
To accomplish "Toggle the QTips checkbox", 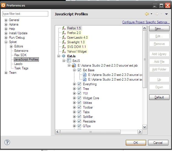I will click(x=79, y=126).
